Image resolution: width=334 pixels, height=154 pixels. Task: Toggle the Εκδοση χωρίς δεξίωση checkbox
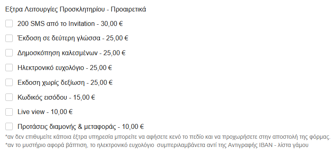click(x=9, y=82)
